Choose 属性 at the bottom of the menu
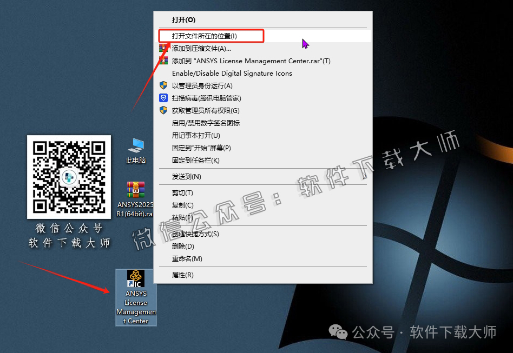Image resolution: width=513 pixels, height=353 pixels. pos(183,275)
